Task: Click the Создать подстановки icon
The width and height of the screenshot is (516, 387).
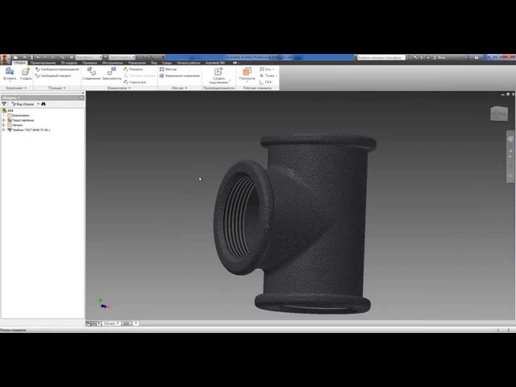Action: click(x=218, y=73)
